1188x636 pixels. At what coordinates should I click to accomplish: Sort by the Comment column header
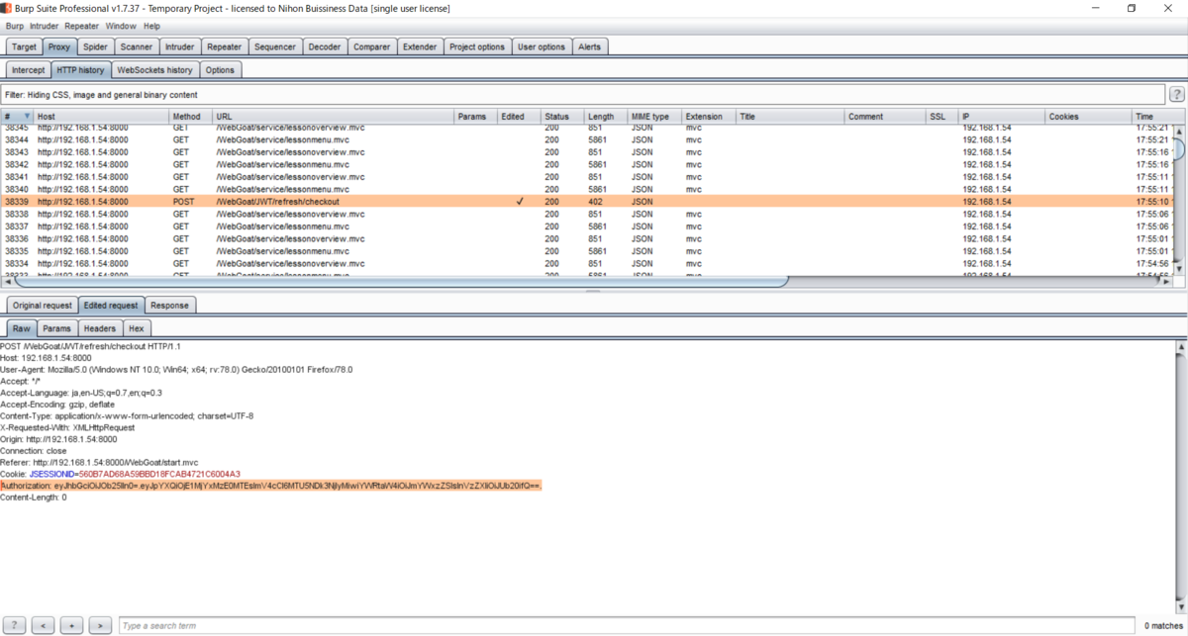[885, 117]
